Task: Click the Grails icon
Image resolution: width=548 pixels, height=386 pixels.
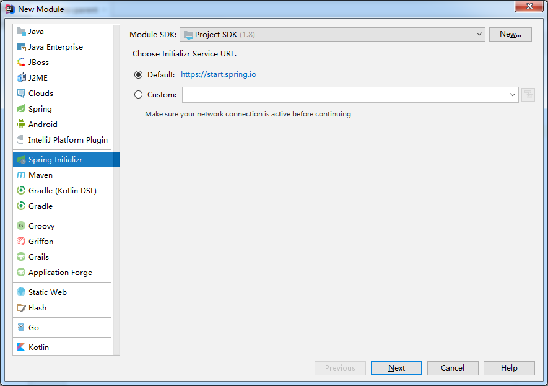Action: [21, 257]
